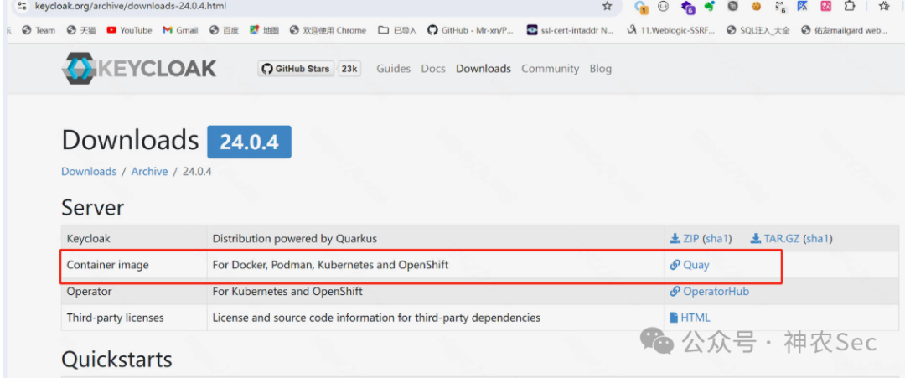The width and height of the screenshot is (905, 378).
Task: Open the Blog navigation item
Action: (x=600, y=69)
